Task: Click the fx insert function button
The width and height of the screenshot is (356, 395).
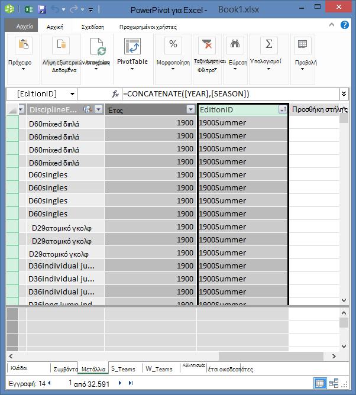Action: [x=115, y=94]
